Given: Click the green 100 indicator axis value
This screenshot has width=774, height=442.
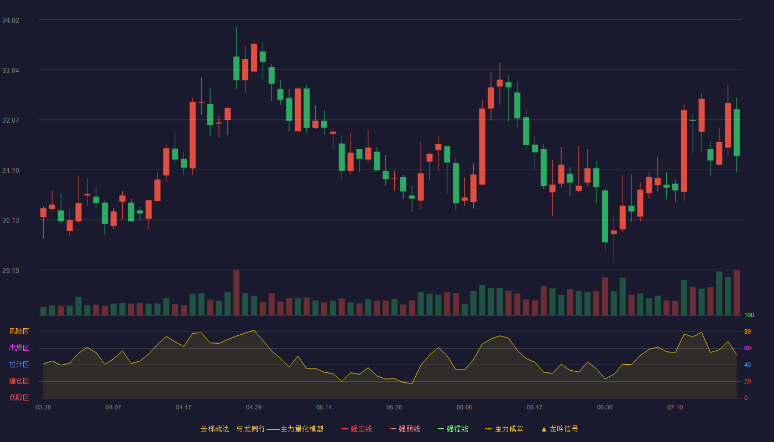Looking at the screenshot, I should point(749,315).
